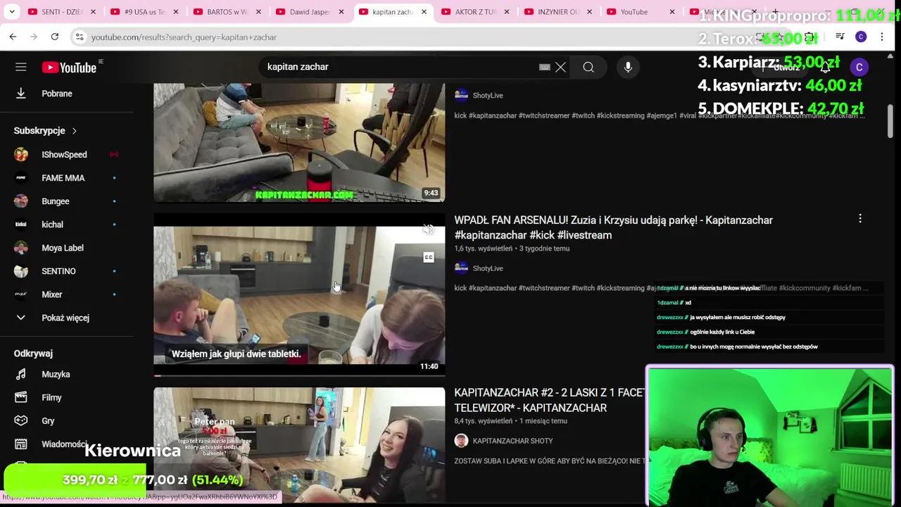This screenshot has width=901, height=507.
Task: Open three-dot menu for WPADŁ FAN ARSENALU video
Action: [x=859, y=219]
